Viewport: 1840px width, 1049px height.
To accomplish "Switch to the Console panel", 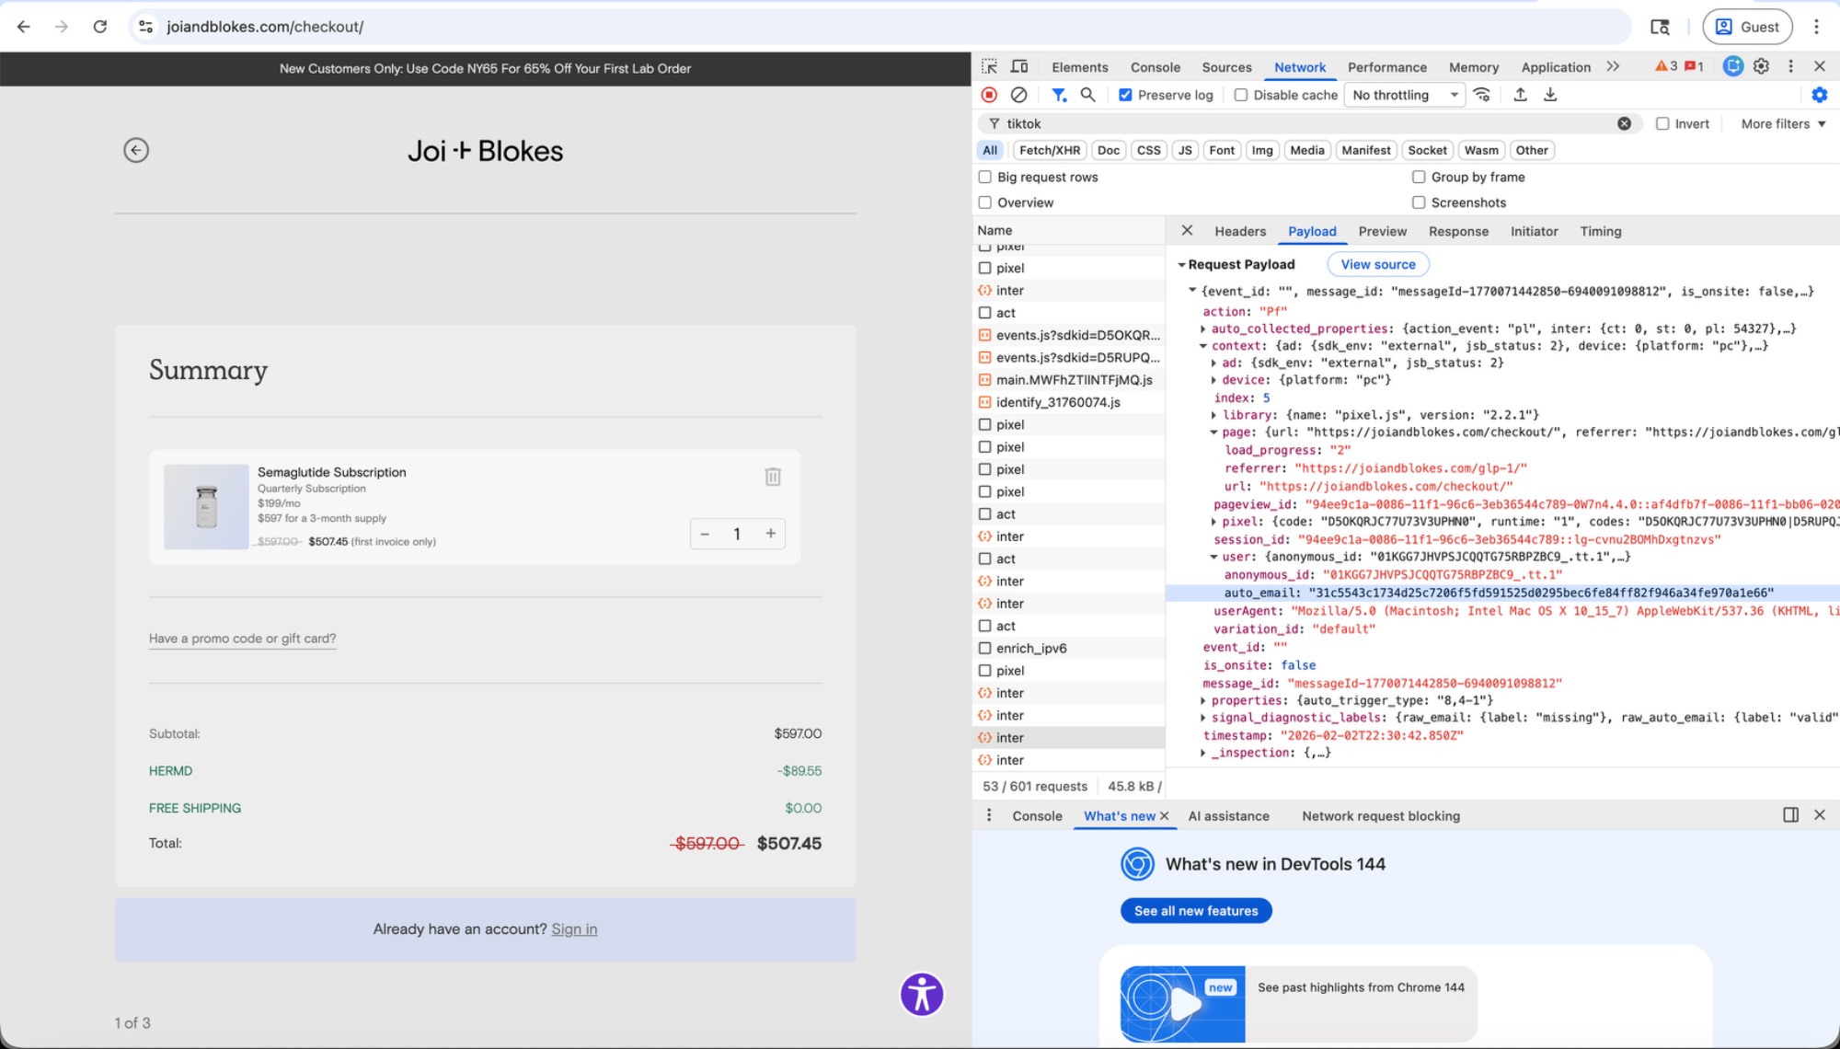I will click(1156, 66).
